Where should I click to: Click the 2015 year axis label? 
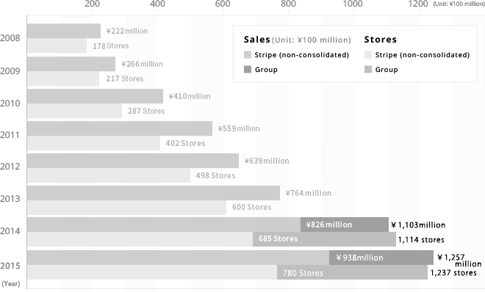10,266
